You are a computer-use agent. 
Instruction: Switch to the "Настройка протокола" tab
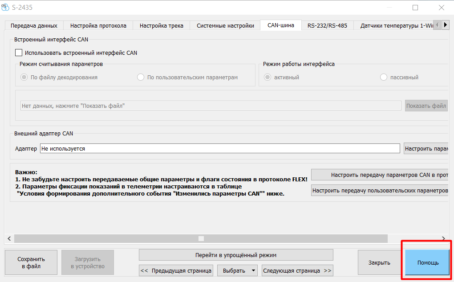pos(98,25)
